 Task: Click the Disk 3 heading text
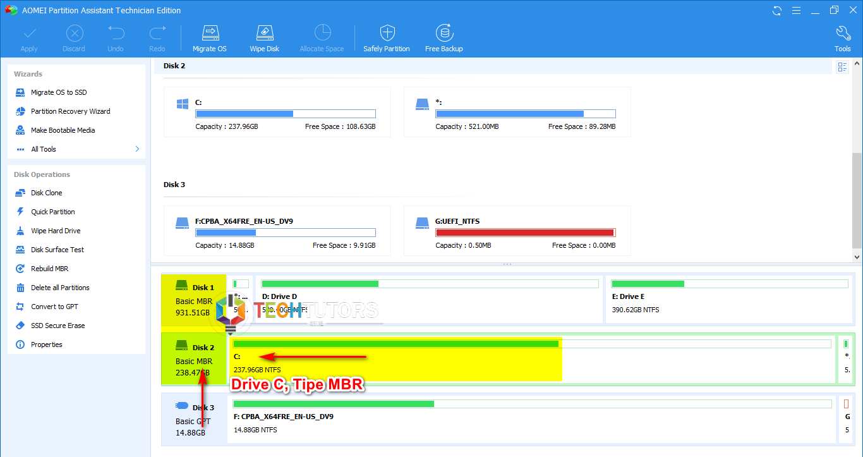point(174,185)
